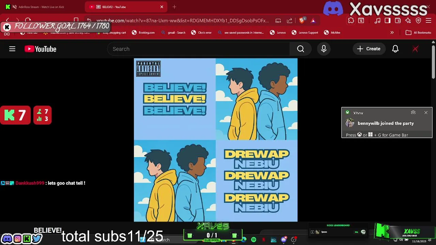Open the Lenovo Support bookmark
This screenshot has height=245, width=436.
(305, 33)
